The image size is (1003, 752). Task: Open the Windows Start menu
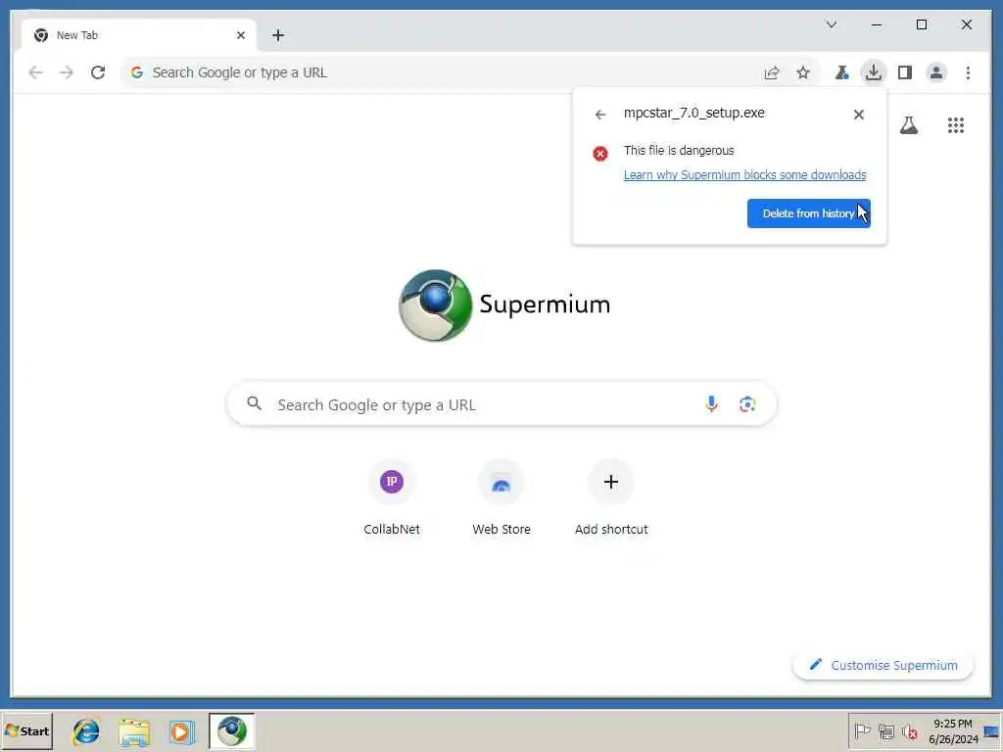pyautogui.click(x=26, y=730)
